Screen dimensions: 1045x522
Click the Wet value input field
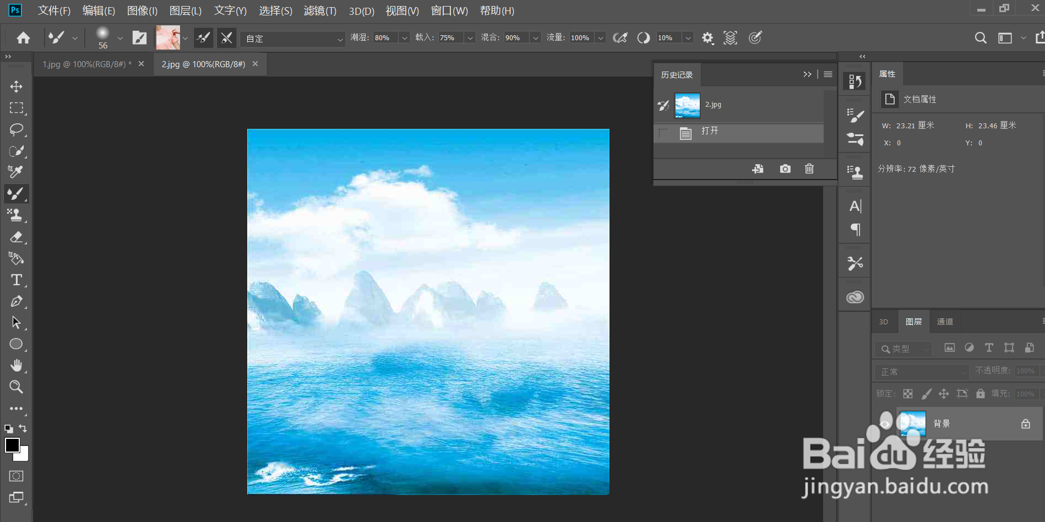click(385, 37)
